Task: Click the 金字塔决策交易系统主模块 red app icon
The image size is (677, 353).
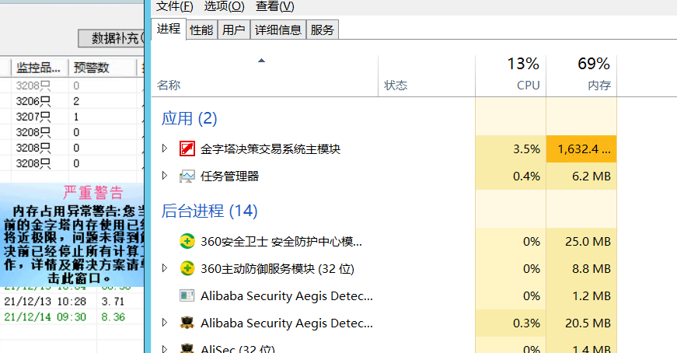Action: (x=187, y=149)
